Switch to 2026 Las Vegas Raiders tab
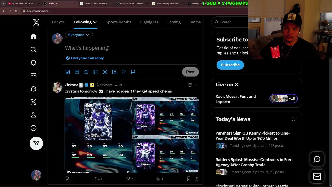 point(95,4)
